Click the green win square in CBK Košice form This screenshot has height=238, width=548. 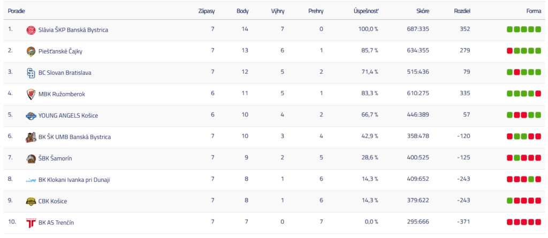point(510,201)
